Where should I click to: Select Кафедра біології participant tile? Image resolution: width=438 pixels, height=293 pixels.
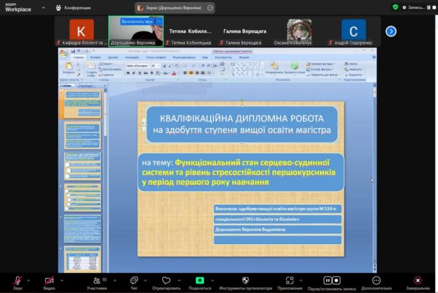81,29
